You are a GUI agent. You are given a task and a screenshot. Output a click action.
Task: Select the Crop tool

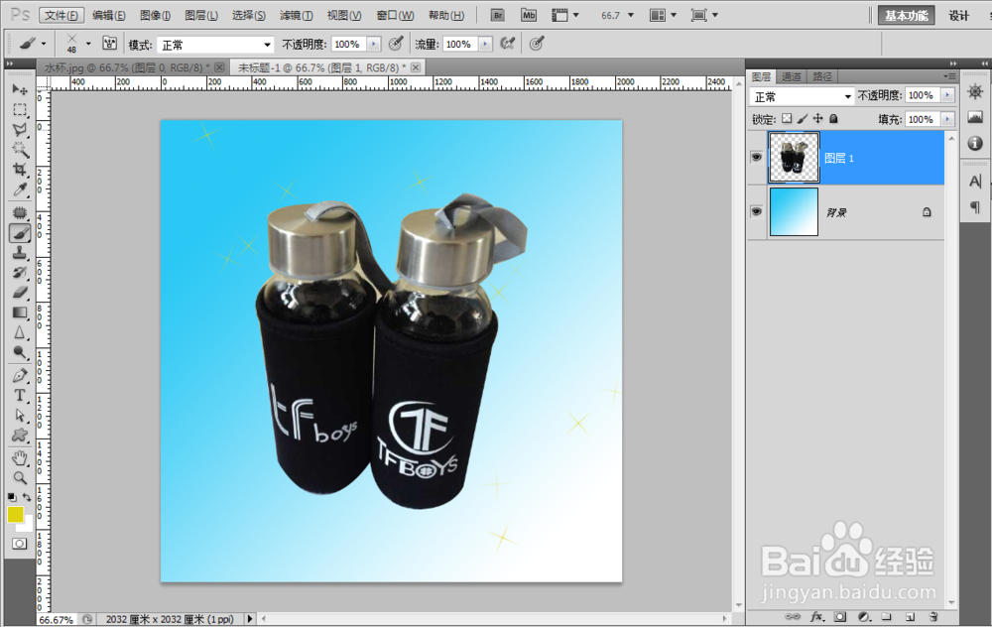[20, 170]
